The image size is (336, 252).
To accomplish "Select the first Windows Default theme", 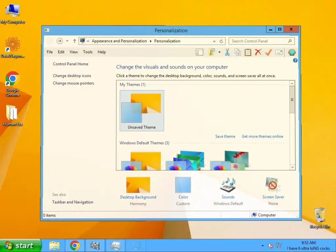I will click(x=141, y=161).
